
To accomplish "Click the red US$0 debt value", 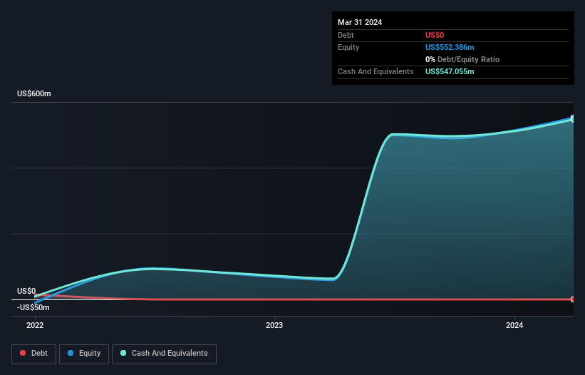I will point(435,35).
